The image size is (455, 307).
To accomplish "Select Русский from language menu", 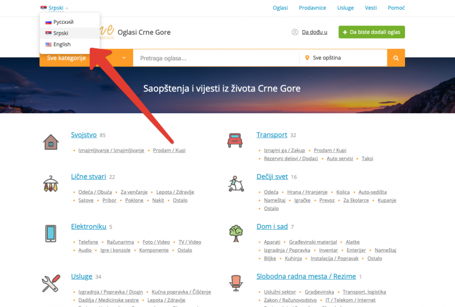I will click(x=63, y=22).
